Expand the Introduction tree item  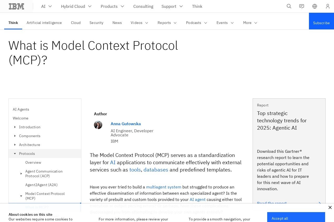(15, 127)
